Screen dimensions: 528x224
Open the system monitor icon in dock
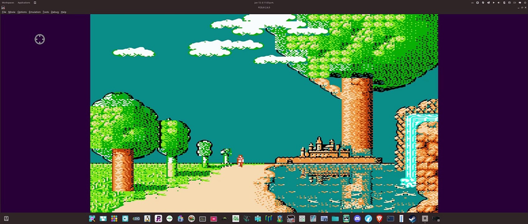pyautogui.click(x=203, y=218)
